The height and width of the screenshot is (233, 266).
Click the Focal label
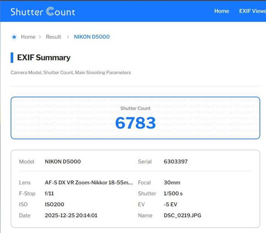[144, 183]
